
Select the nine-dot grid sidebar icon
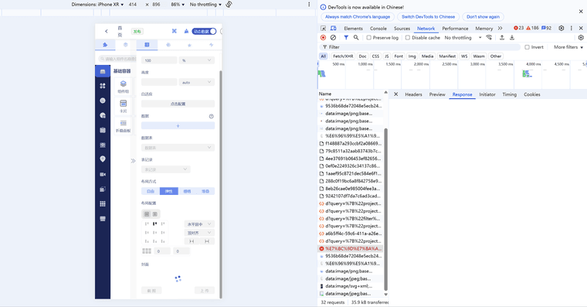[103, 203]
